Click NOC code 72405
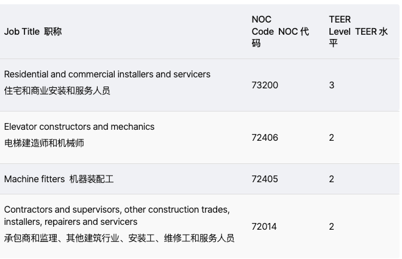 pyautogui.click(x=265, y=179)
